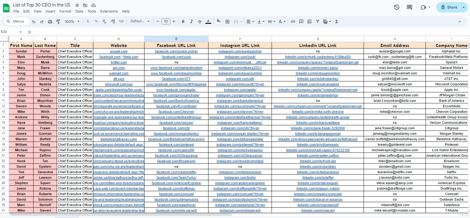Open the 123 number formats menu
Image resolution: width=470 pixels, height=218 pixels.
click(x=121, y=21)
